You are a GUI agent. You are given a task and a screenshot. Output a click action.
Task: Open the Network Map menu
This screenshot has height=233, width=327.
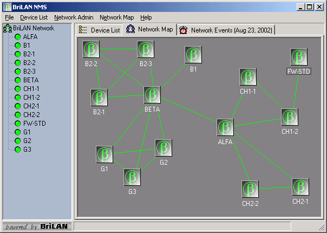tap(117, 17)
